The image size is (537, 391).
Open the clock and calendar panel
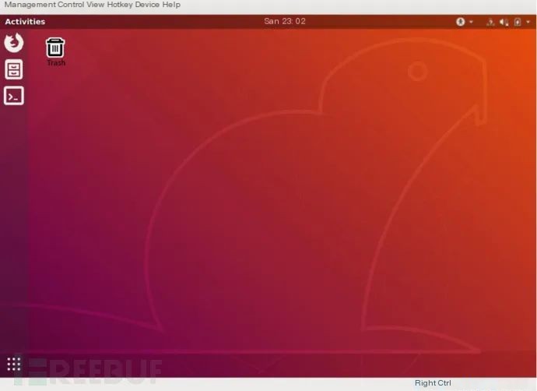[285, 21]
